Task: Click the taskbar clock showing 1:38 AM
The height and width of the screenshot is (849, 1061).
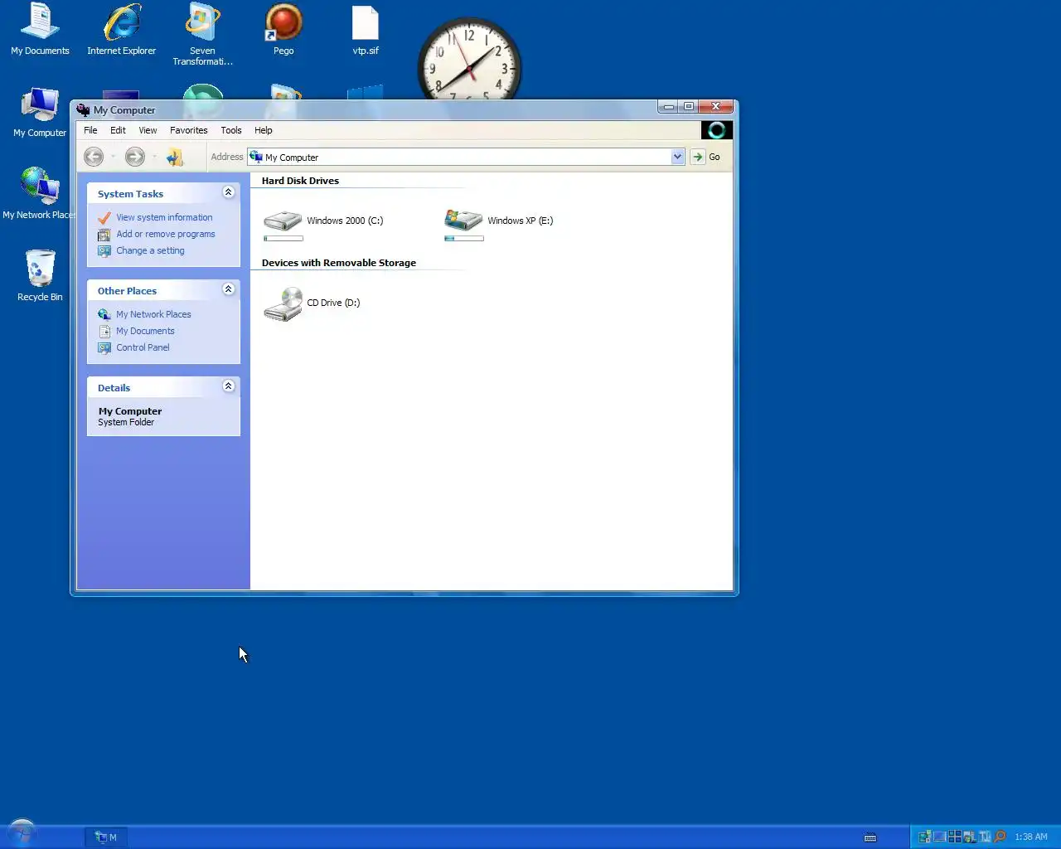Action: 1031,837
